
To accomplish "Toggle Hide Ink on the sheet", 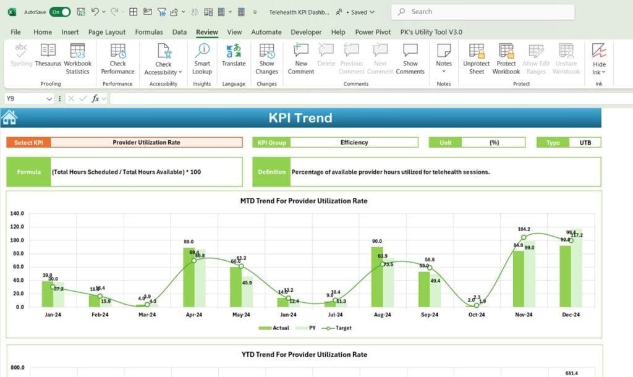I will point(599,59).
